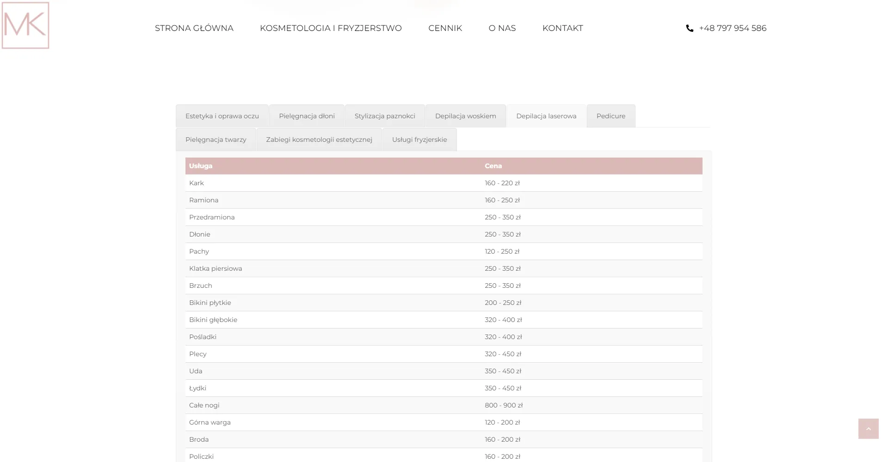The image size is (888, 462).
Task: Click the MK salon logo
Action: [25, 25]
